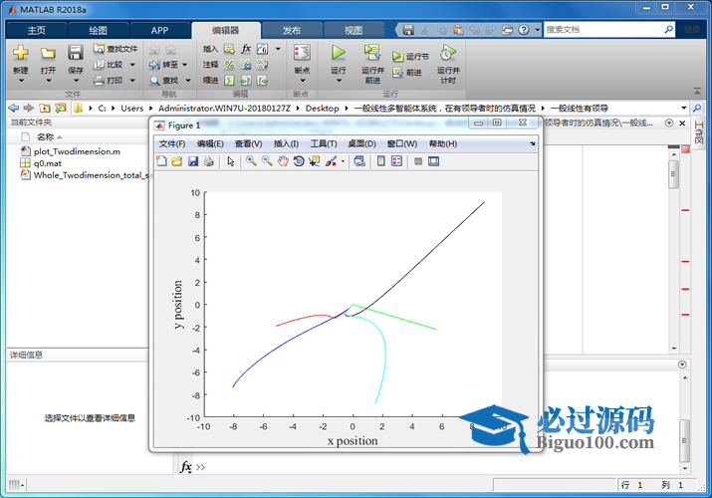
Task: Click Print (打印) in ribbon
Action: point(109,81)
